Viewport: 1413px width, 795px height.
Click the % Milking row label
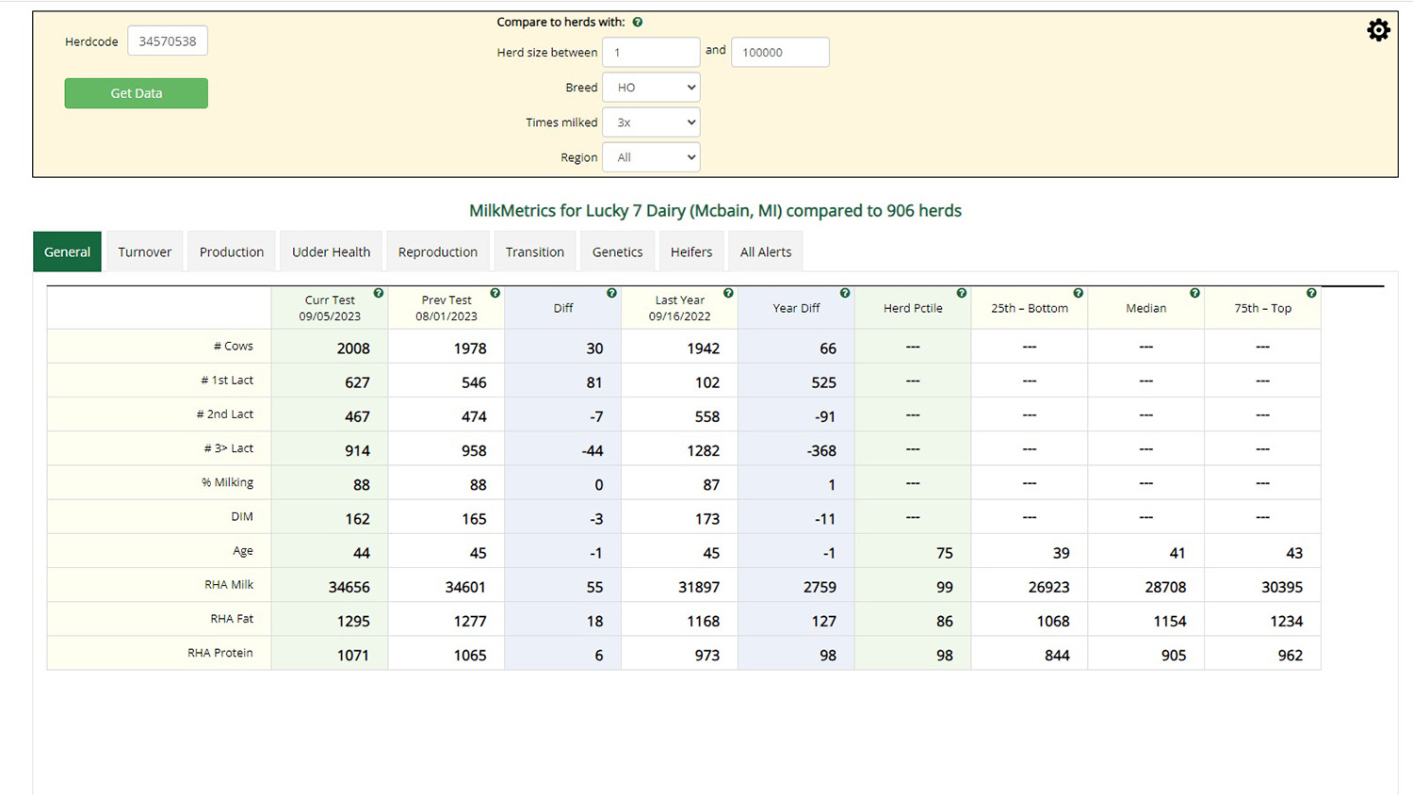pos(227,482)
